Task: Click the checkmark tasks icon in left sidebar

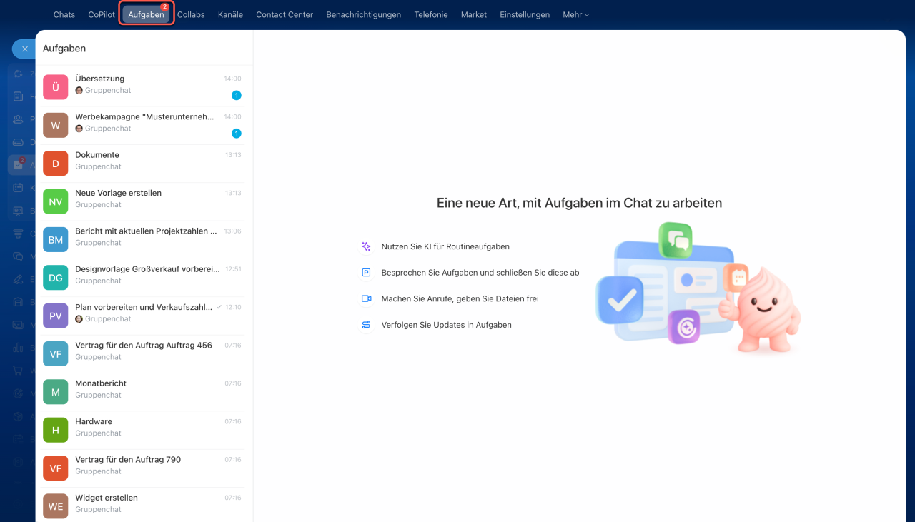Action: pyautogui.click(x=19, y=164)
